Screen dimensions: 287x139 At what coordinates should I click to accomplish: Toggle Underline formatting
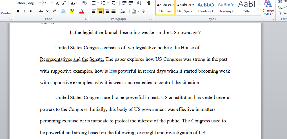click(31, 11)
